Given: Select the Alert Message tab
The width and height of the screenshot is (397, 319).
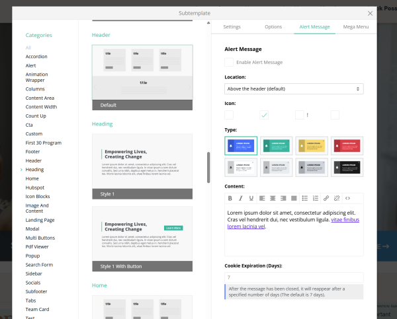Looking at the screenshot, I should [x=314, y=27].
